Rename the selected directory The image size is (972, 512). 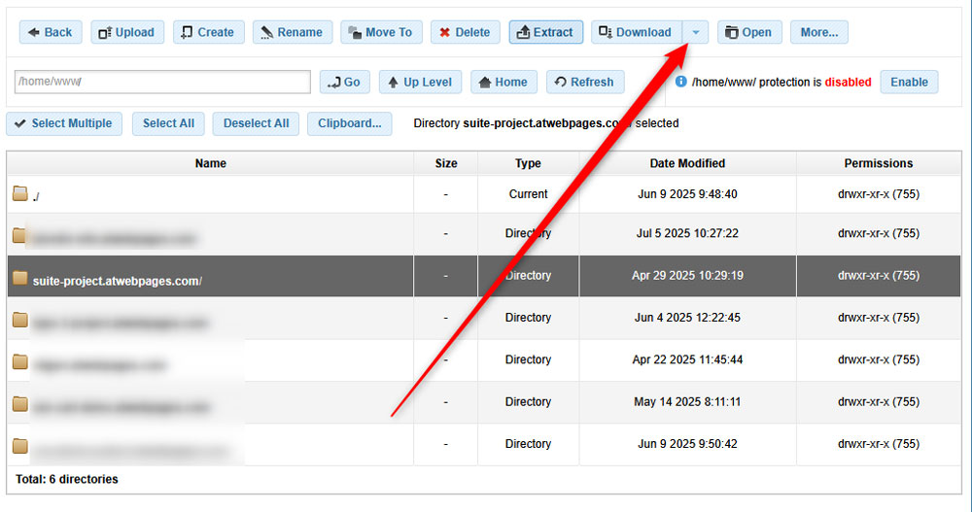coord(293,32)
